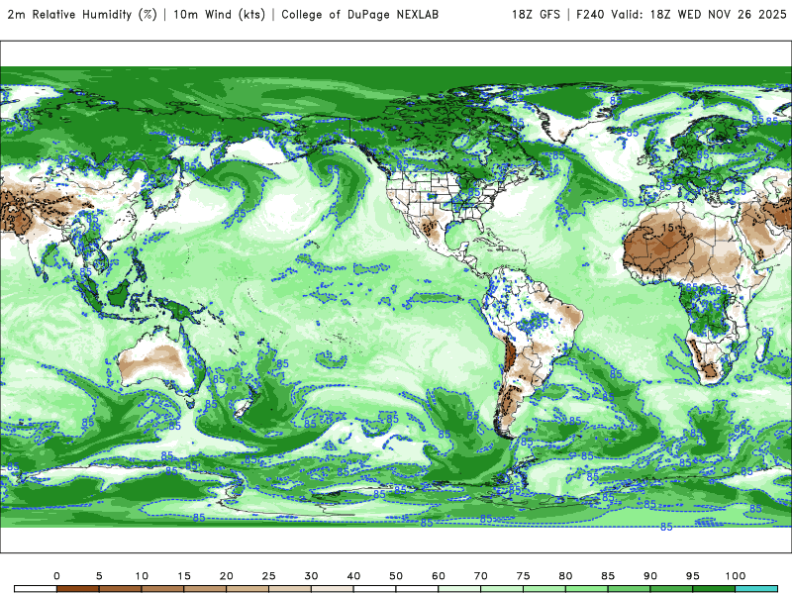Screen dimensions: 792x594
Task: Click the '2m Relative Humidity (%)' title text
Action: [82, 15]
